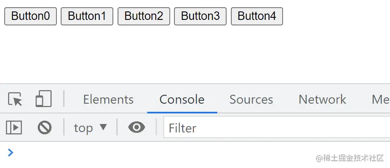The image size is (390, 168).
Task: Select the Button4 button
Action: [257, 17]
